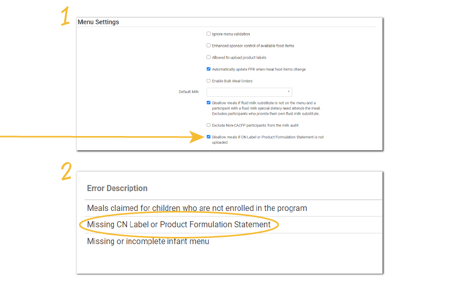The width and height of the screenshot is (459, 293).
Task: Click the 'Ignore menu validation' label text
Action: [x=231, y=34]
